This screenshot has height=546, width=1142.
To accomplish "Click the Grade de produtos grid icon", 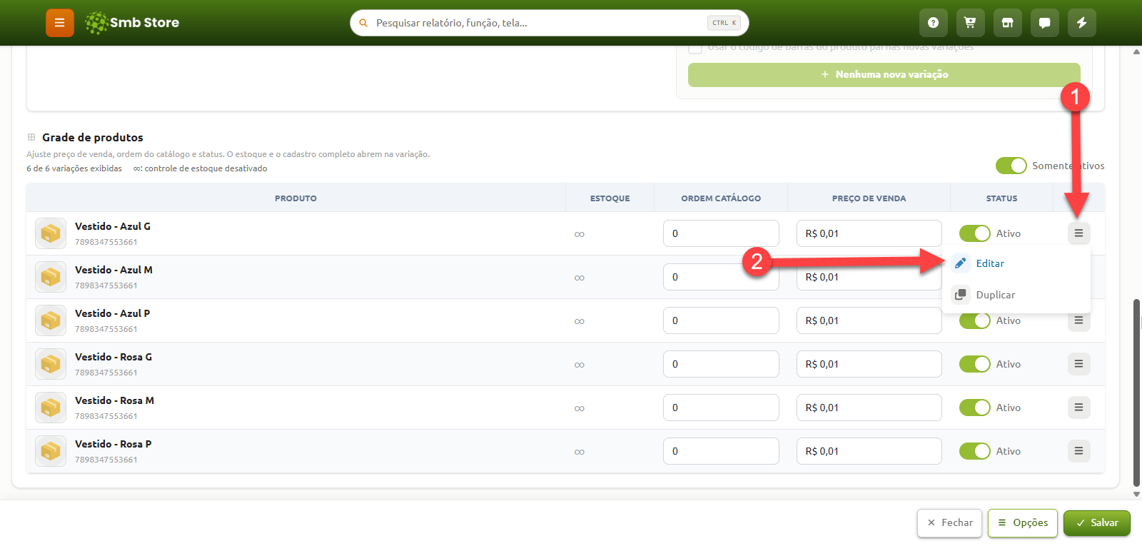I will (31, 137).
